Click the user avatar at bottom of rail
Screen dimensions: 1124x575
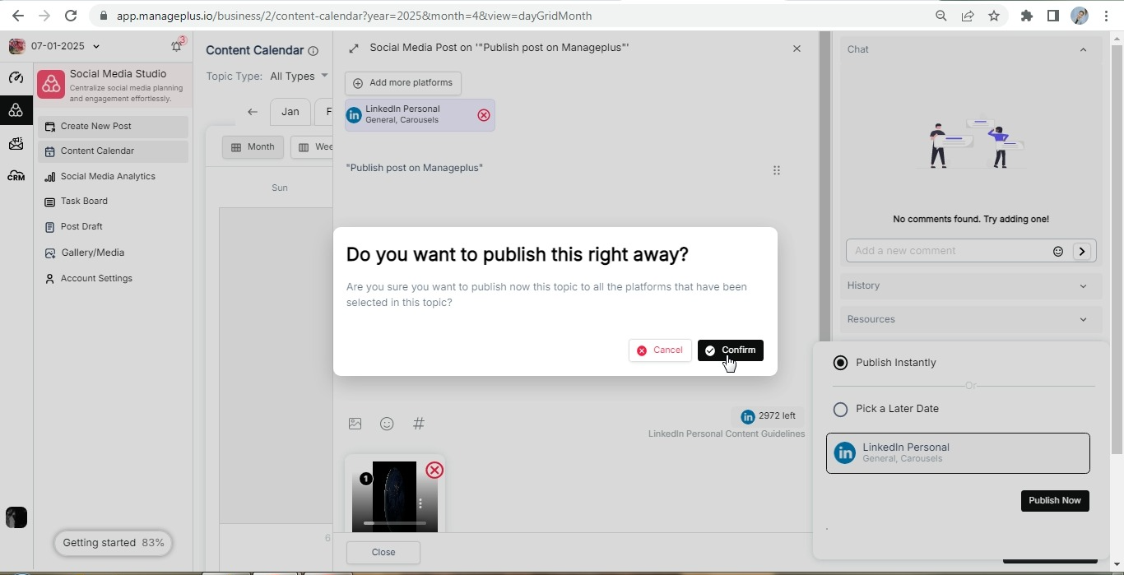[x=16, y=517]
